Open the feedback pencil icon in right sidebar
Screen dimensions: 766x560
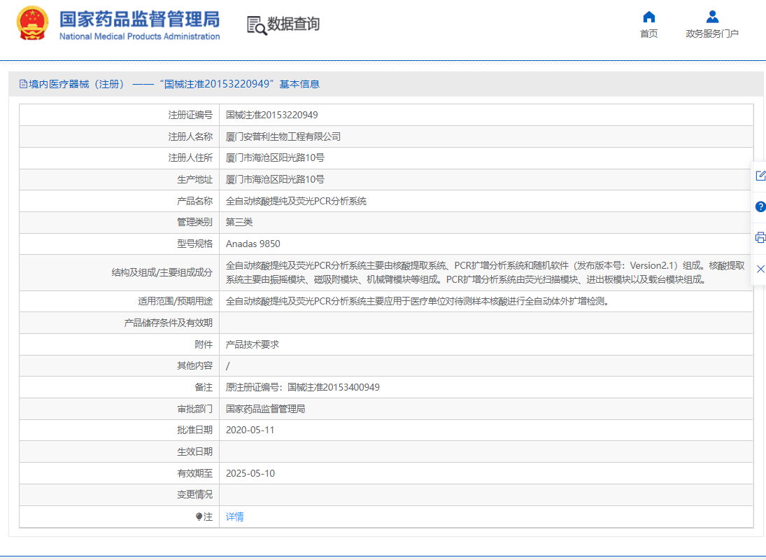(x=760, y=176)
